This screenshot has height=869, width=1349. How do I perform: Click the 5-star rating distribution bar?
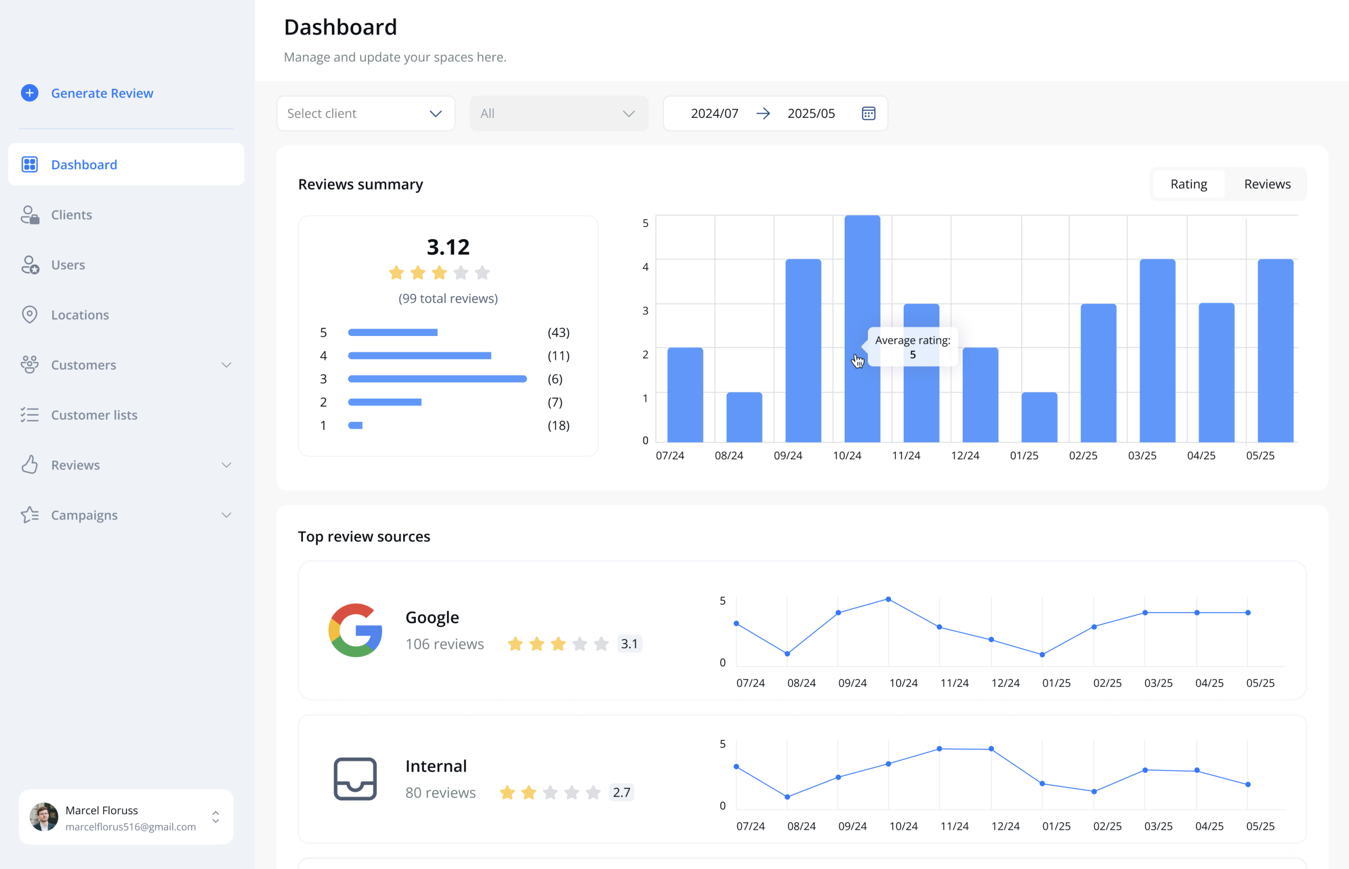[393, 332]
